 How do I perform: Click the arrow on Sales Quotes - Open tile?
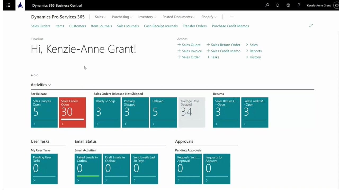click(x=34, y=124)
